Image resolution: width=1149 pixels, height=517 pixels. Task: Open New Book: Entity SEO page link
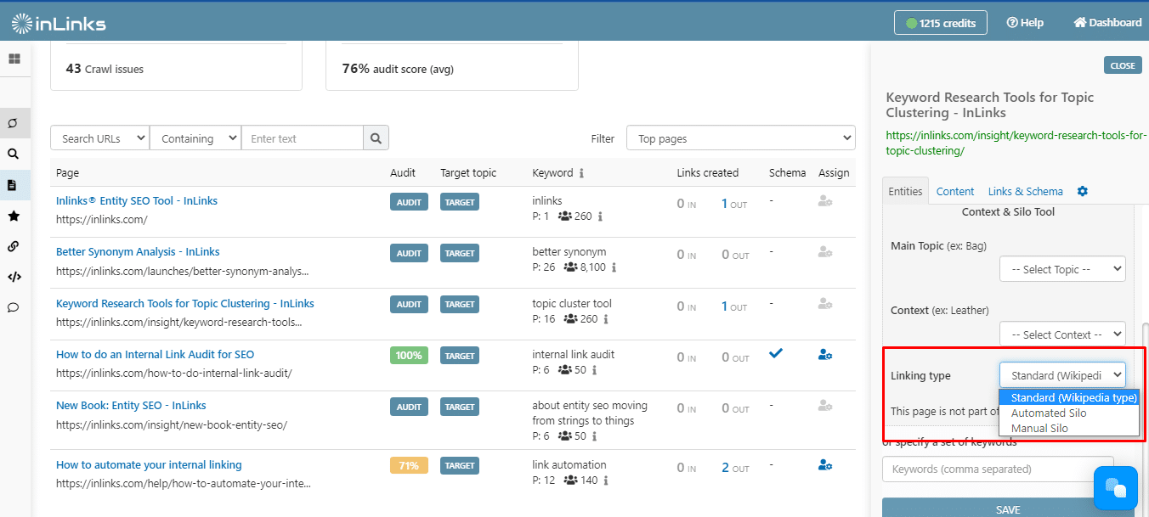(x=131, y=405)
